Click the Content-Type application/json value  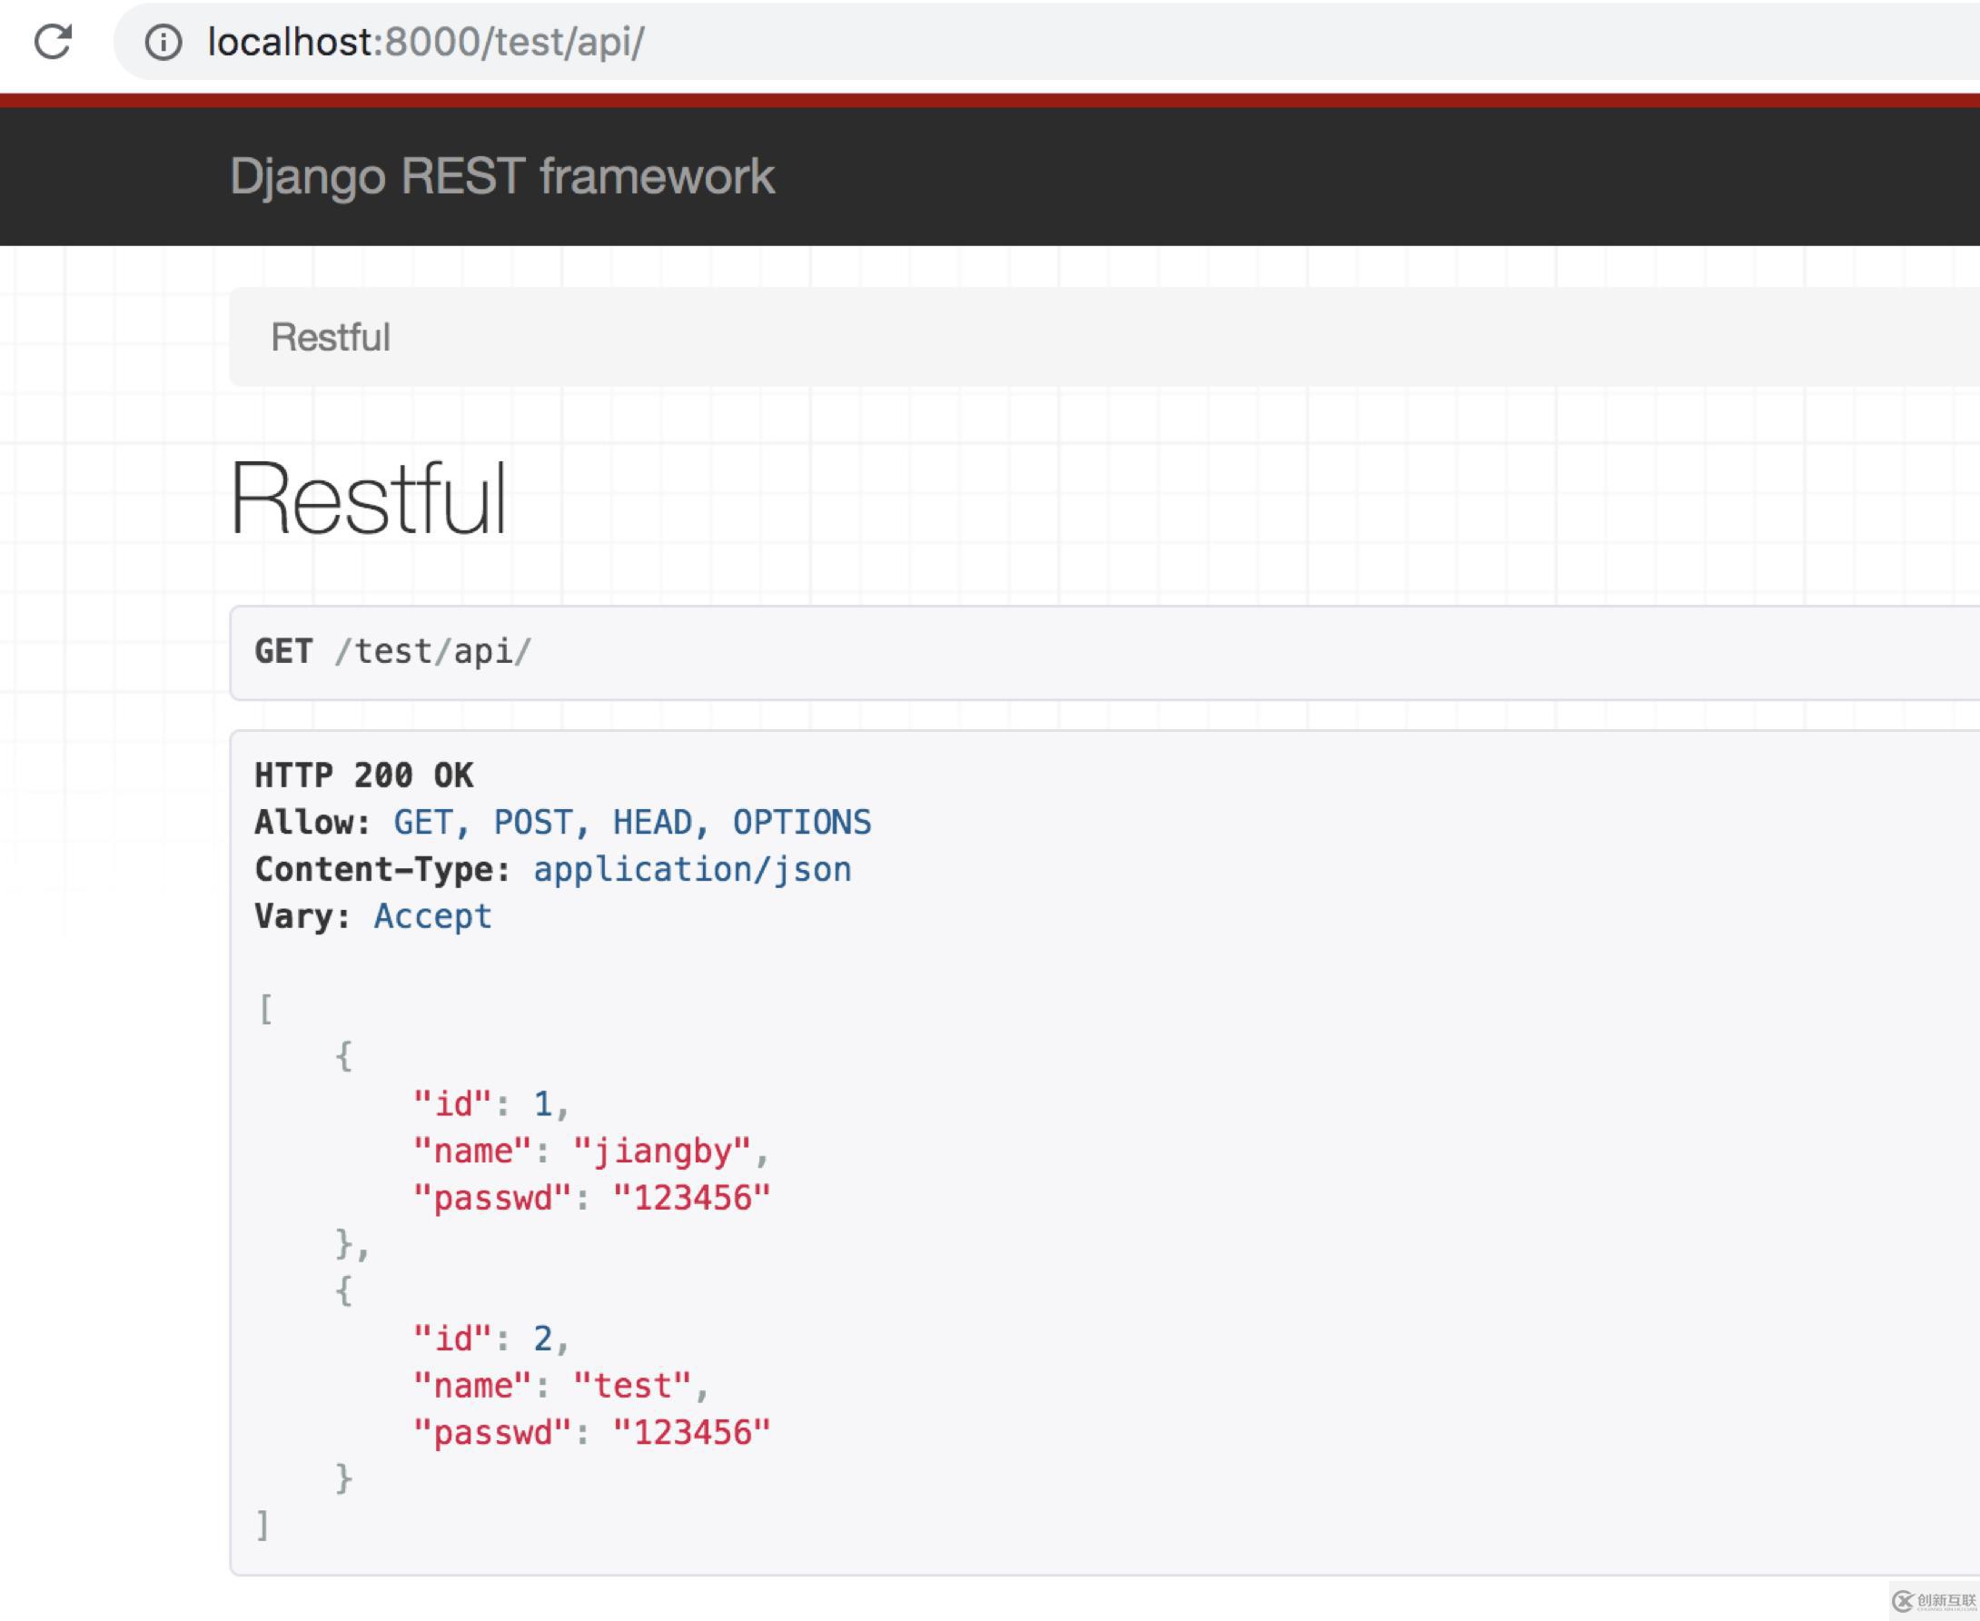point(692,869)
